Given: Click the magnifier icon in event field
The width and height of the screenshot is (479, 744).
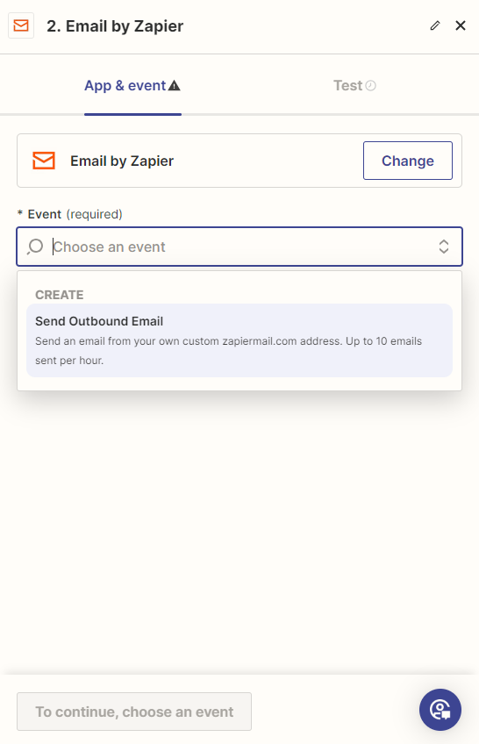Looking at the screenshot, I should 35,247.
